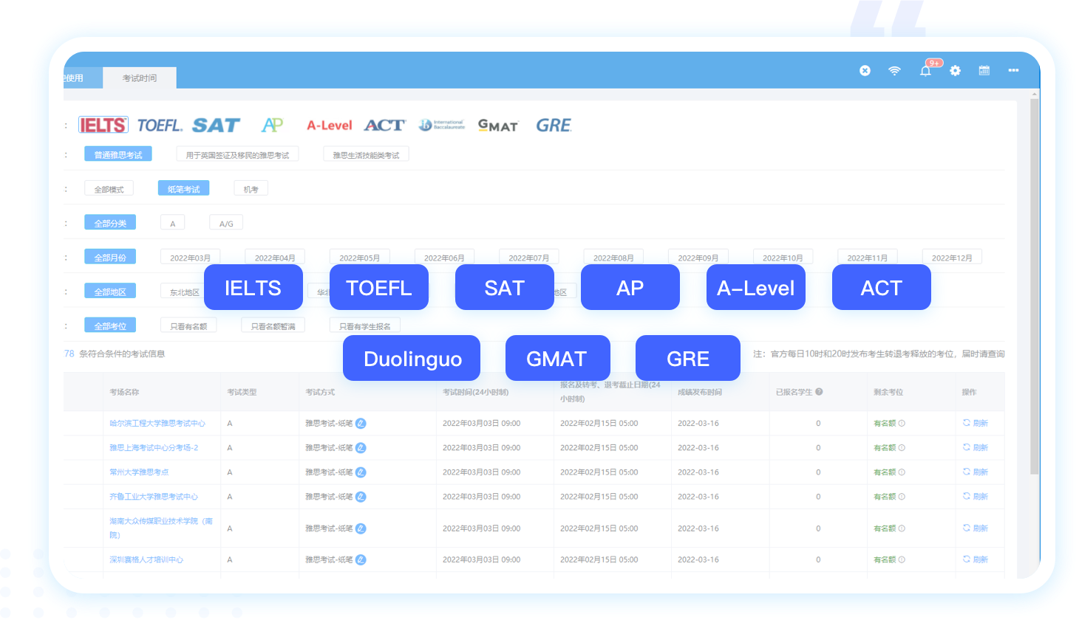
Task: Click info icon after 有名额 in 齐鲁工业大学 row
Action: [902, 497]
